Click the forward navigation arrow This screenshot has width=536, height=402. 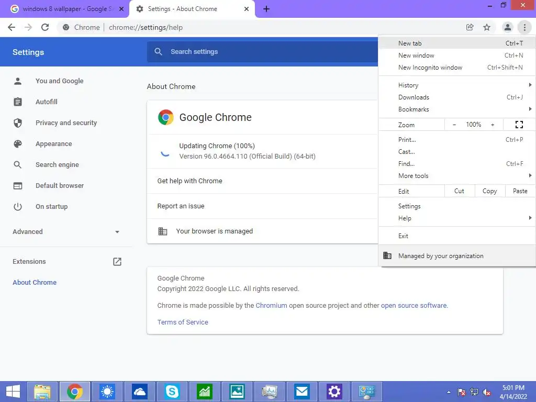coord(28,27)
